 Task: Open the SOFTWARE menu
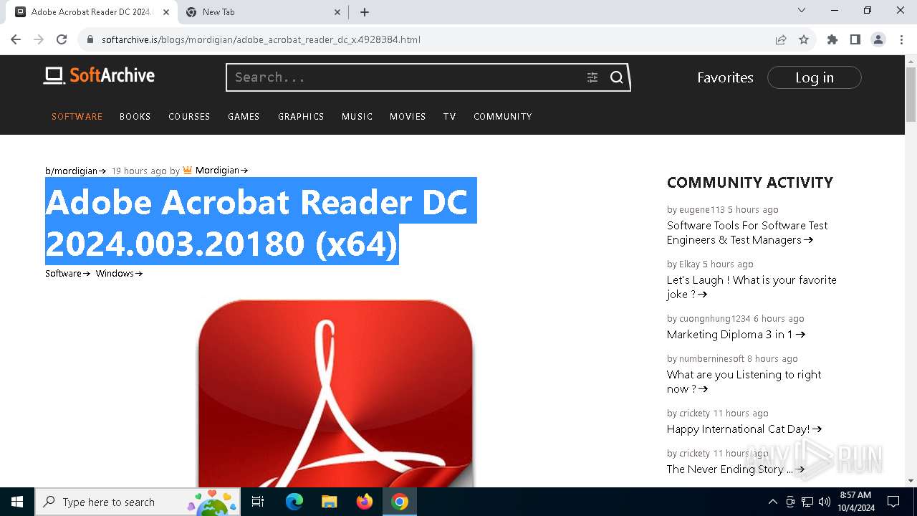tap(77, 116)
